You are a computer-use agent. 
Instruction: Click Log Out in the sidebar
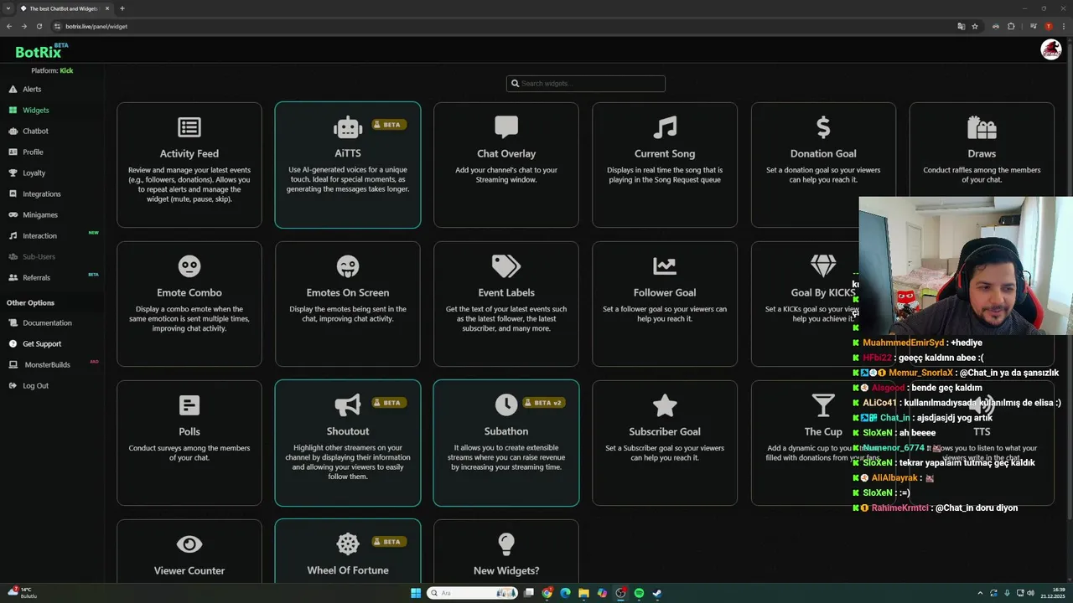click(x=35, y=386)
